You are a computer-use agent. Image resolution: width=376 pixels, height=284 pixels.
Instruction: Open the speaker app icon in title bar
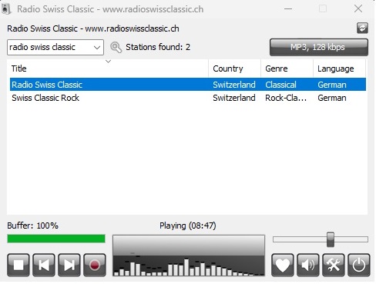tap(6, 9)
